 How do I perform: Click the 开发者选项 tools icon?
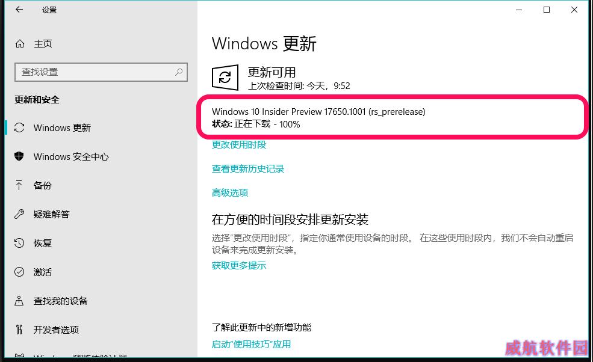pyautogui.click(x=19, y=330)
